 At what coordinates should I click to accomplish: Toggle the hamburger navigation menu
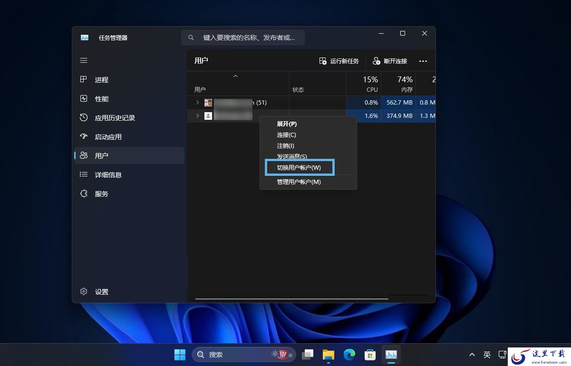click(x=84, y=60)
